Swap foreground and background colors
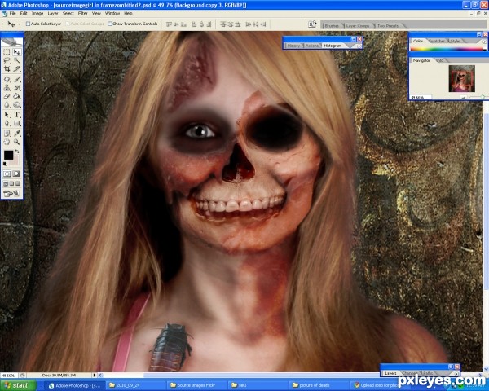 (x=17, y=152)
